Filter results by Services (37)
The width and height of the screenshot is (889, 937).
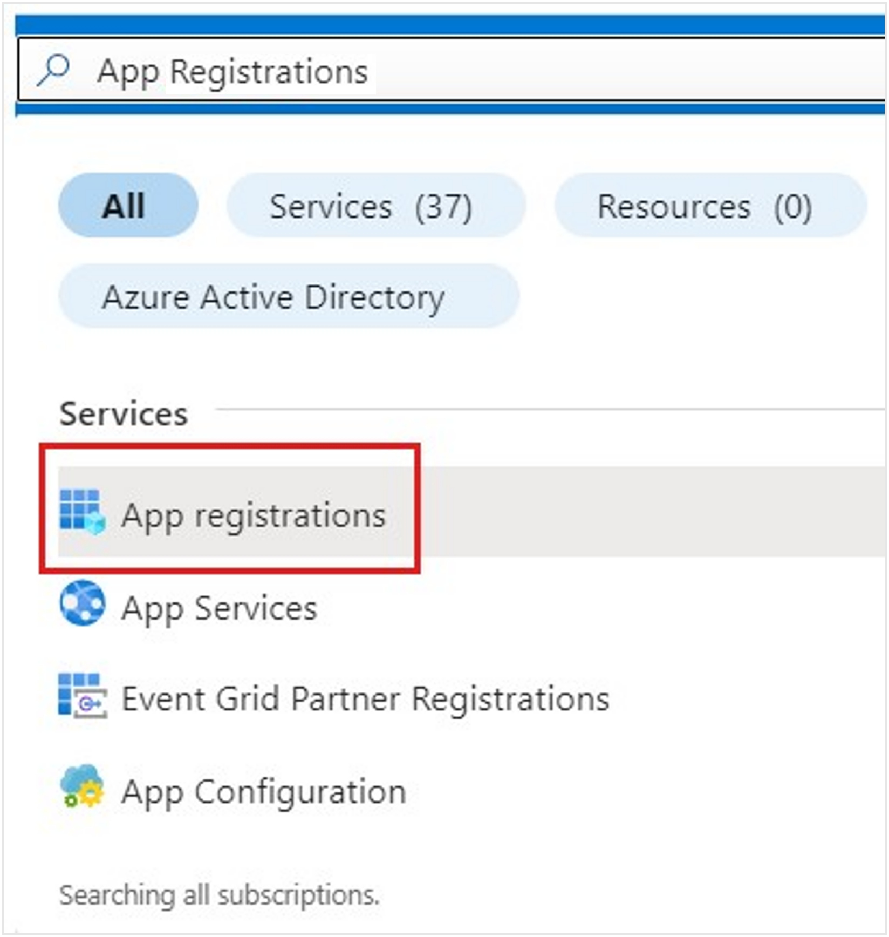coord(376,205)
